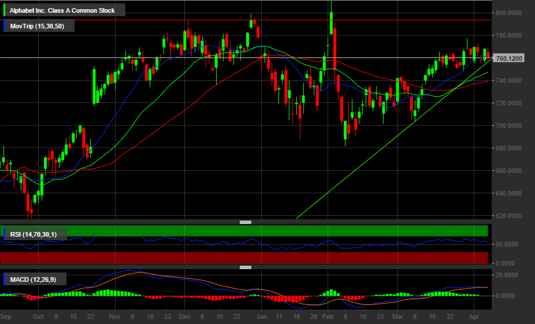Click the current price tag 760.1200
Image resolution: width=535 pixels, height=324 pixels.
pyautogui.click(x=508, y=58)
